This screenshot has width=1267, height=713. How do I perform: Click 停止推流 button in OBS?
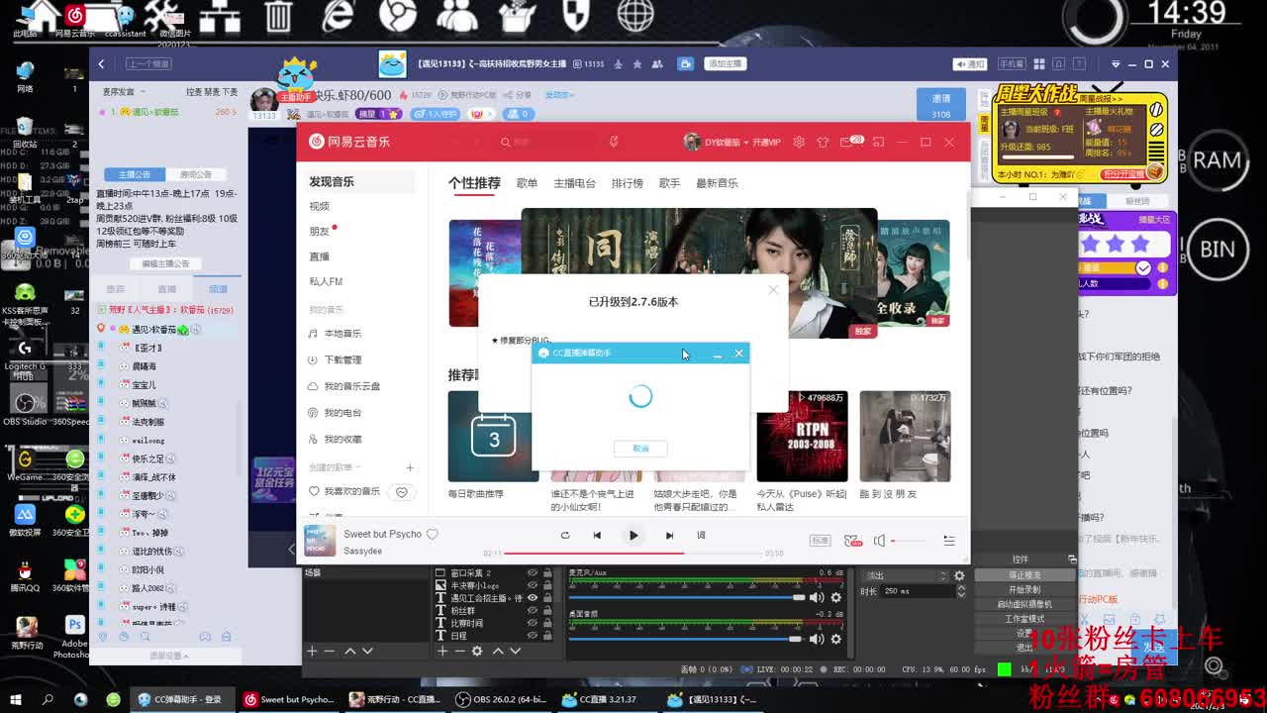[1024, 574]
